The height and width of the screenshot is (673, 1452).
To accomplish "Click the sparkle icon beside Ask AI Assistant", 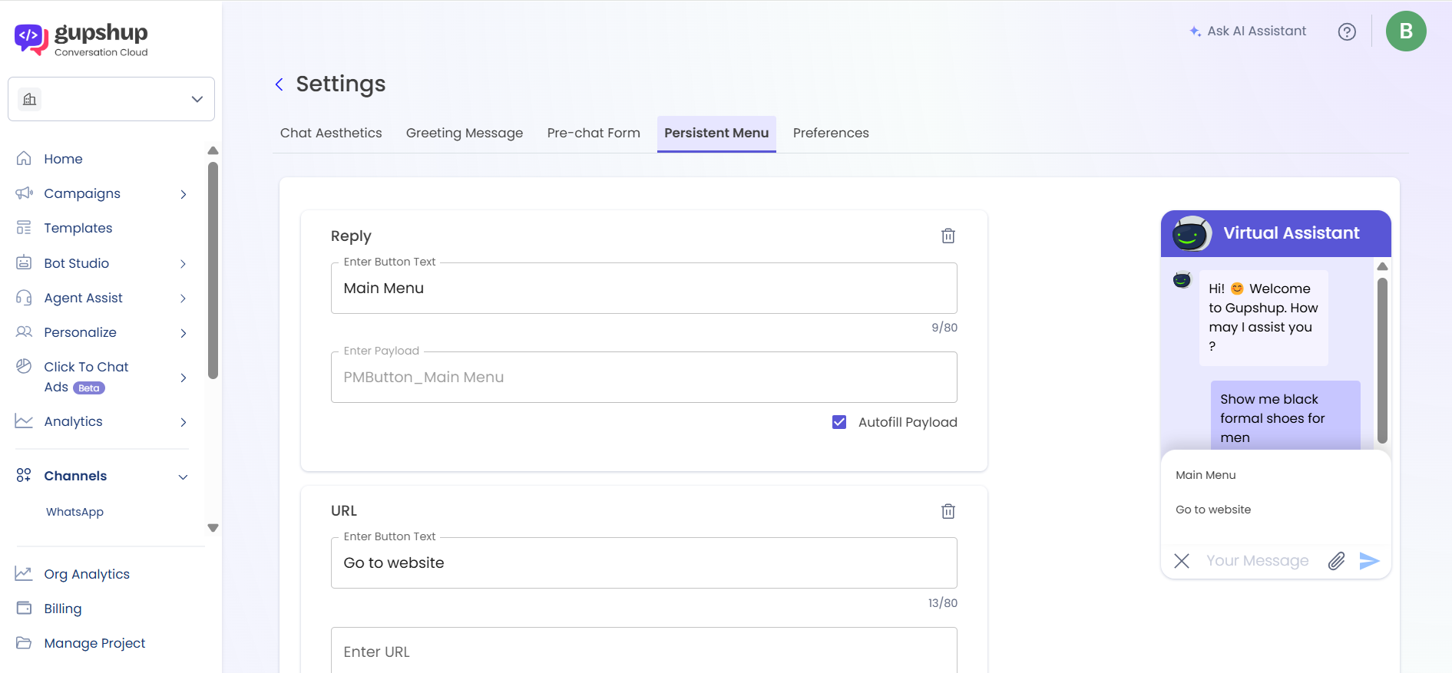I will (x=1195, y=31).
